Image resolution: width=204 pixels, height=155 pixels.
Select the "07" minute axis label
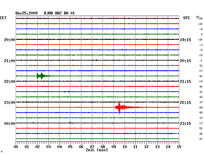click(x=92, y=147)
